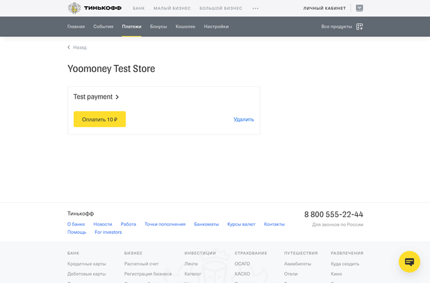Image resolution: width=430 pixels, height=283 pixels.
Task: Click the back chevron arrow
Action: [69, 47]
